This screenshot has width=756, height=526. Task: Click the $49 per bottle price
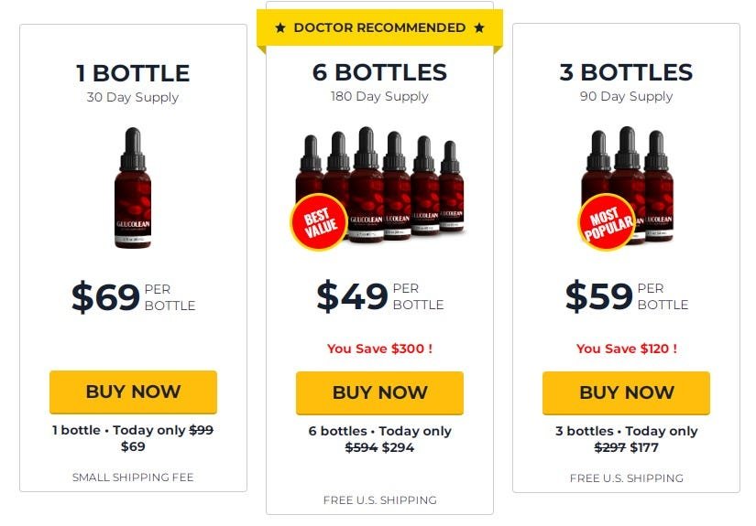380,296
